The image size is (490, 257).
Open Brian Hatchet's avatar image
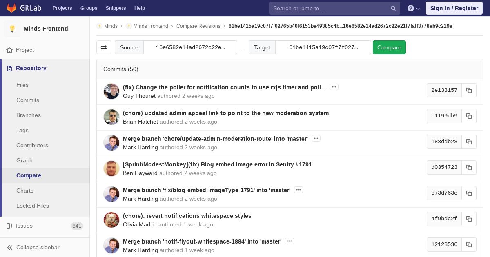click(x=111, y=117)
